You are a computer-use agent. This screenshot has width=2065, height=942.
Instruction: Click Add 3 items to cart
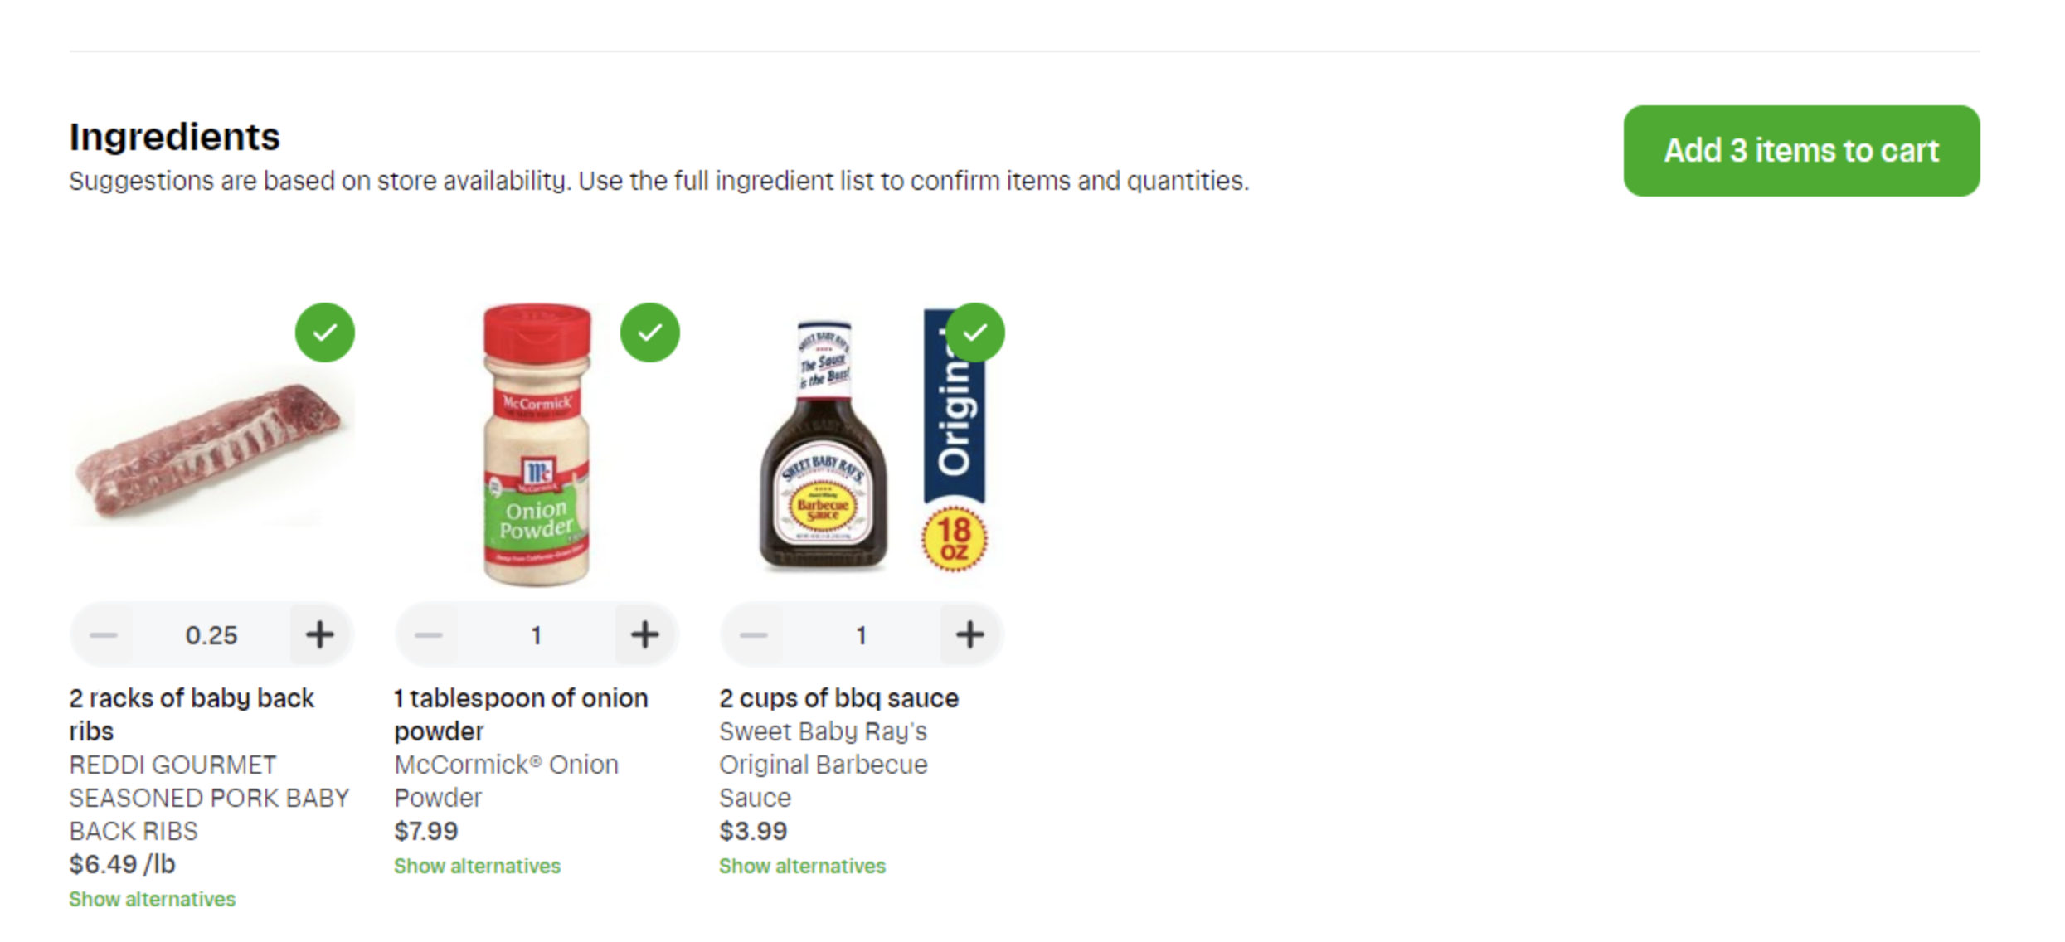point(1801,151)
